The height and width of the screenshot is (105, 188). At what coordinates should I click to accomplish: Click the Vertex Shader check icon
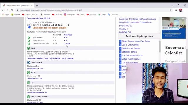tap(29, 41)
